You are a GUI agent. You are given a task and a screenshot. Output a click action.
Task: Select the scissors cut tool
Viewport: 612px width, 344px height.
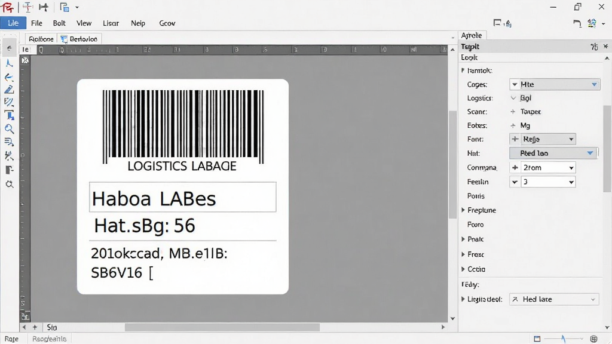click(9, 156)
